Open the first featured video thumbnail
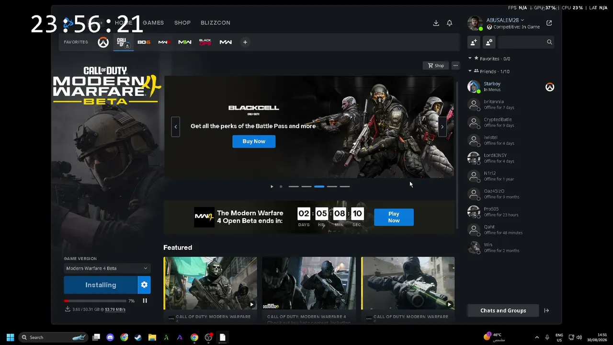The width and height of the screenshot is (613, 345). (x=210, y=283)
